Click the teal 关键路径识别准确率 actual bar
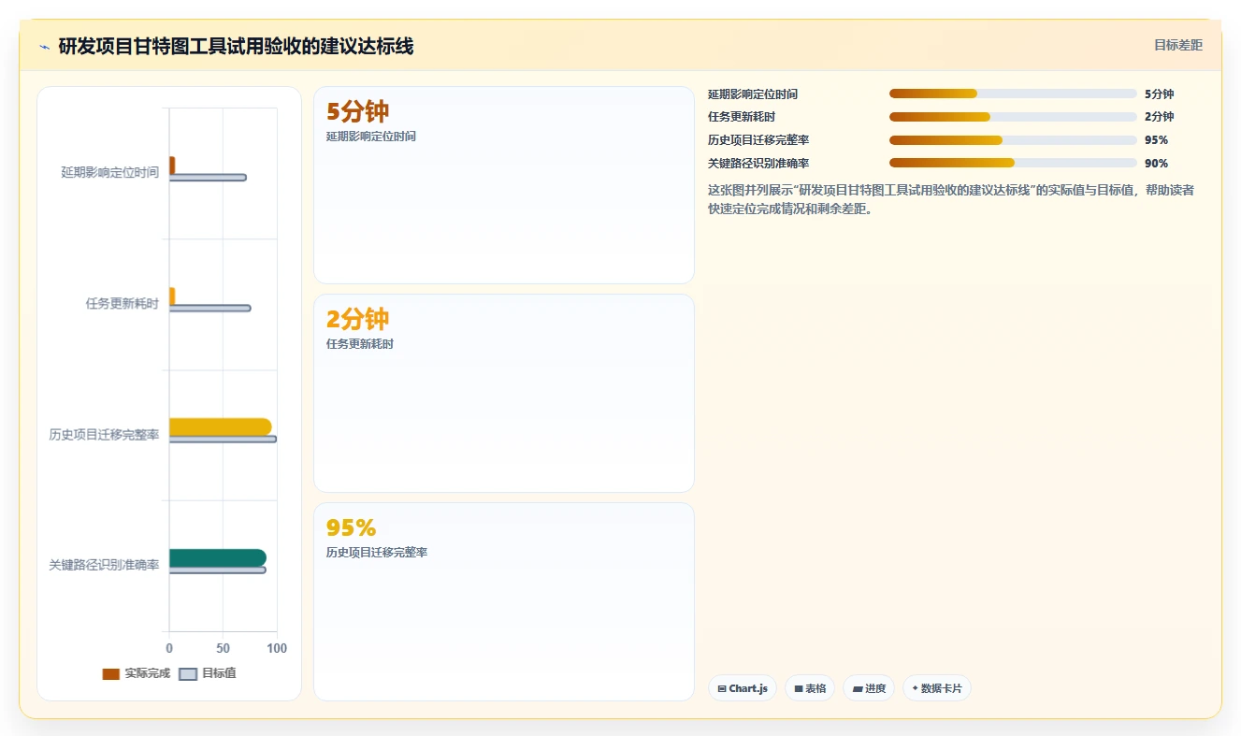The width and height of the screenshot is (1241, 736). [218, 557]
